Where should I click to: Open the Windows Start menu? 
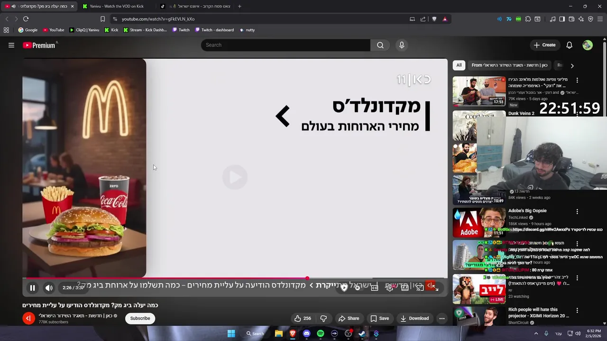pyautogui.click(x=231, y=333)
